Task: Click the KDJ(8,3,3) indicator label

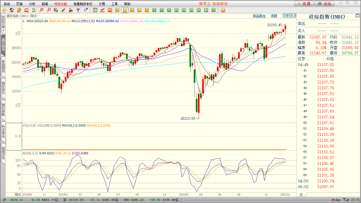Action: pos(30,153)
